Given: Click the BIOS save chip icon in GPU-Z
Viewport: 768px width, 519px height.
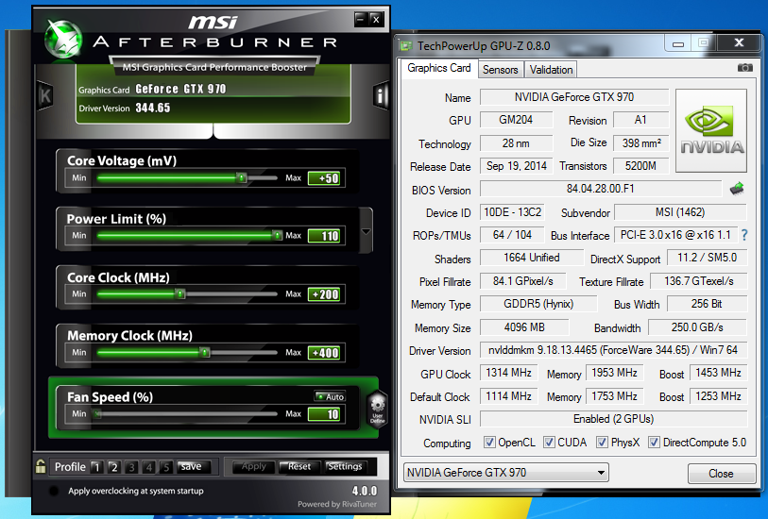Looking at the screenshot, I should coord(737,189).
